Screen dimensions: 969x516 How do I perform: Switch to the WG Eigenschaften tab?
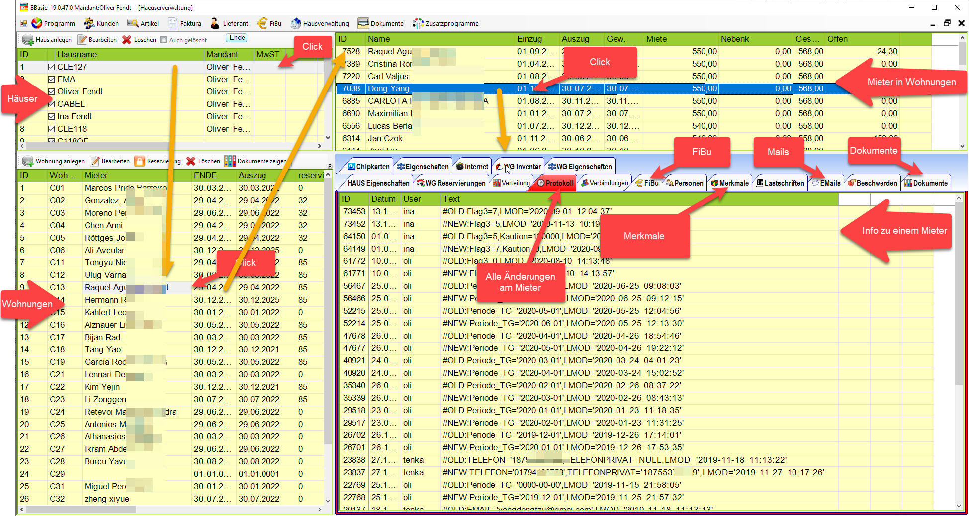(580, 167)
